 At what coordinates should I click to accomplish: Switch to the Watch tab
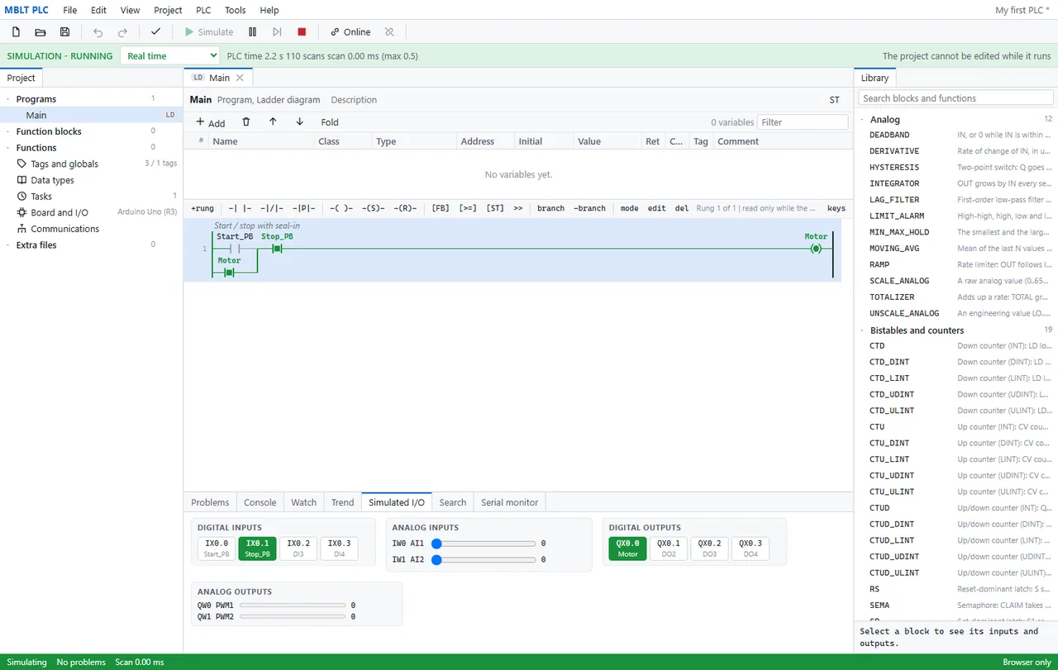303,502
